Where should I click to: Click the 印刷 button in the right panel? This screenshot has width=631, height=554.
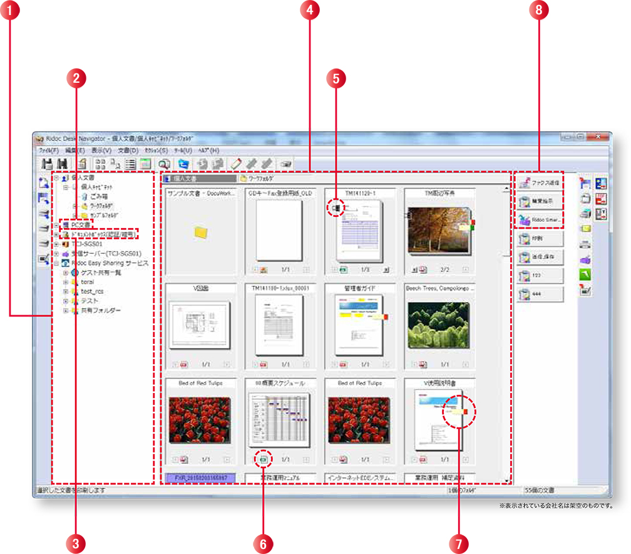tap(540, 239)
